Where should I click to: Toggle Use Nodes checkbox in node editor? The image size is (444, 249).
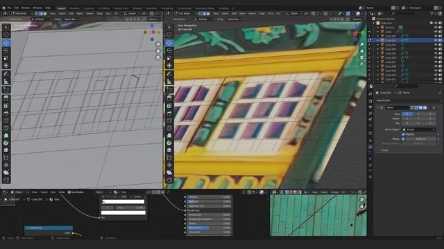[69, 192]
